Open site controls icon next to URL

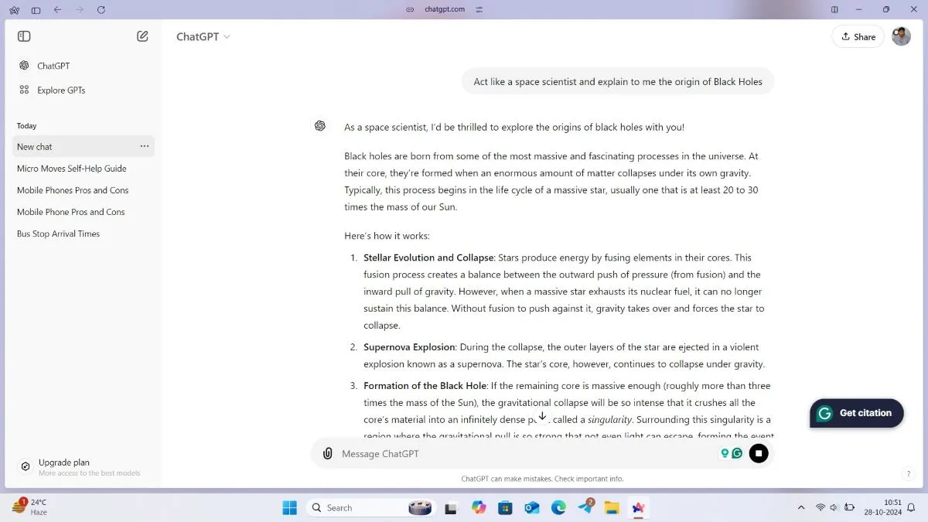479,9
